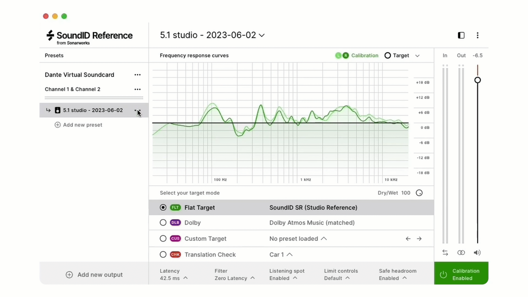
Task: Click the Presets heading
Action: point(54,56)
